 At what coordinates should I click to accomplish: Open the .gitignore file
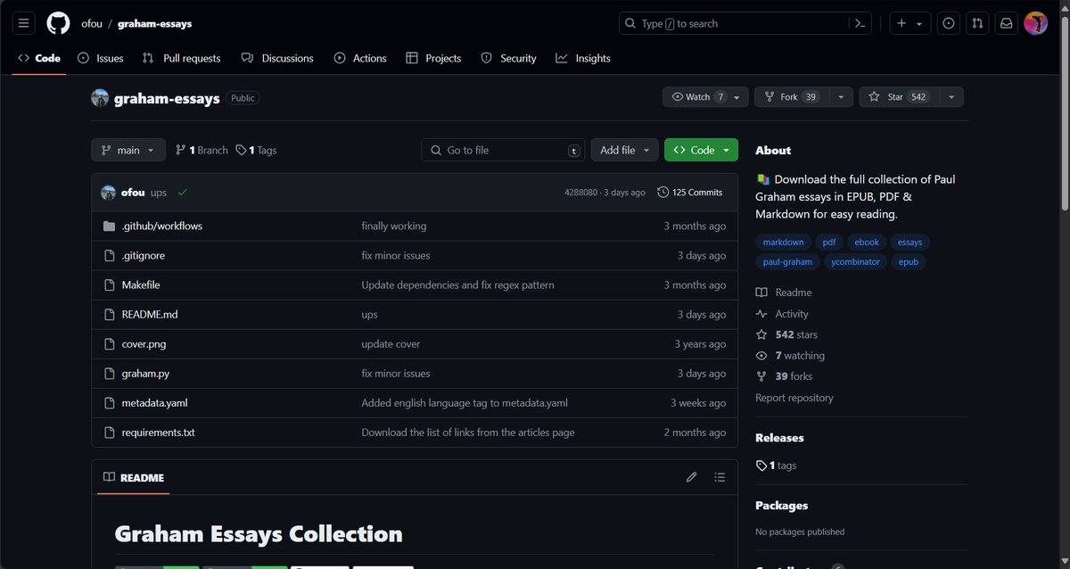(x=144, y=256)
